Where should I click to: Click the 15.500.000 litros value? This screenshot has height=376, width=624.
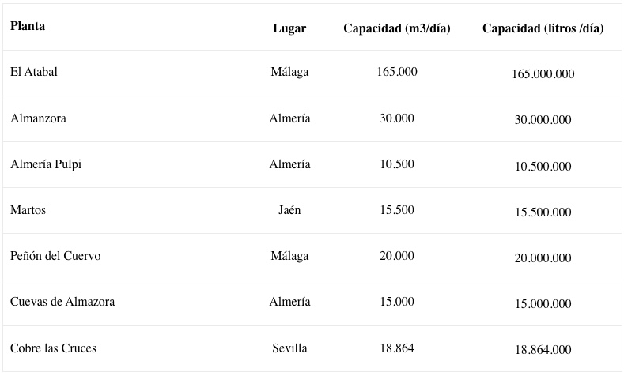pyautogui.click(x=543, y=212)
